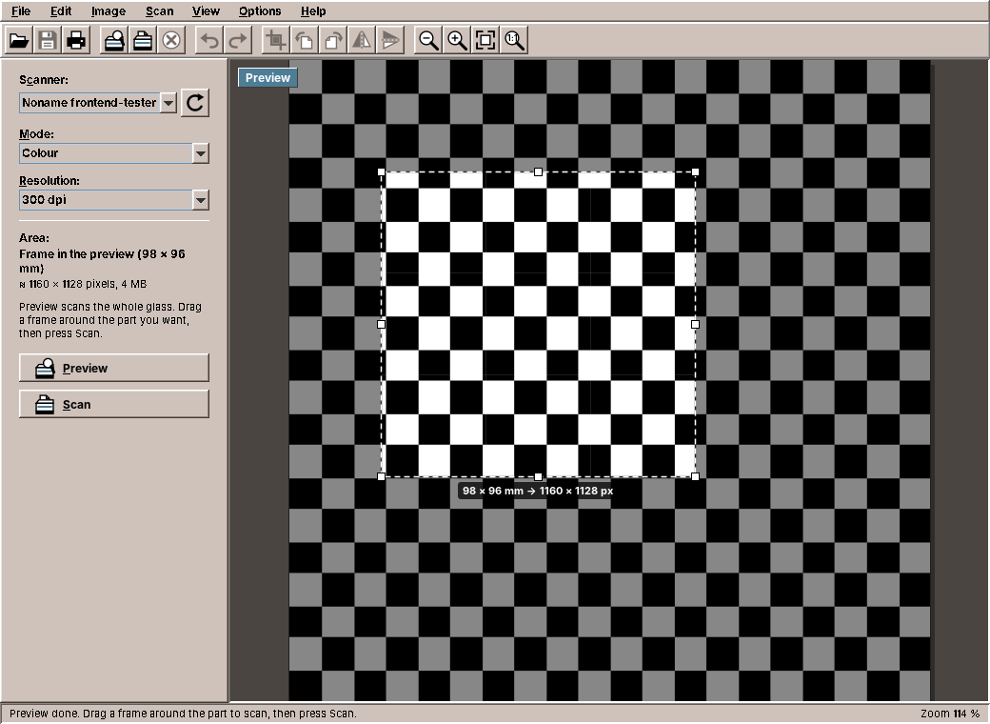
Task: Click the 'Preview done' status bar message
Action: click(x=183, y=714)
